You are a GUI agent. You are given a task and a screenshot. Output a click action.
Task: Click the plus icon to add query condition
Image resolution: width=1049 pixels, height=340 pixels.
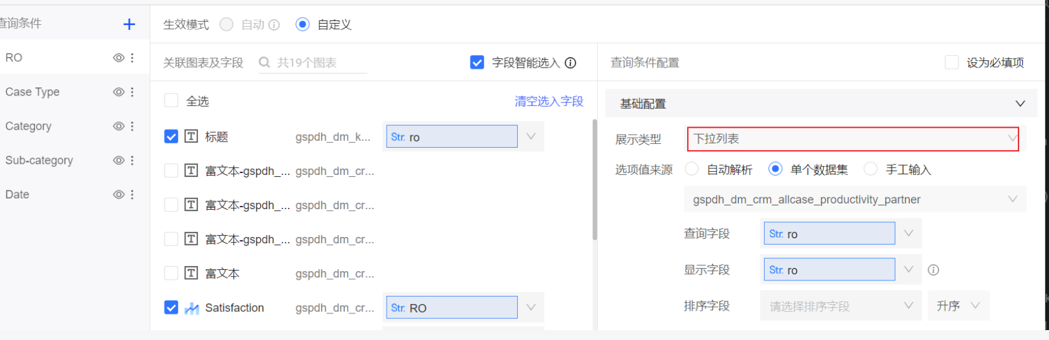[x=129, y=24]
